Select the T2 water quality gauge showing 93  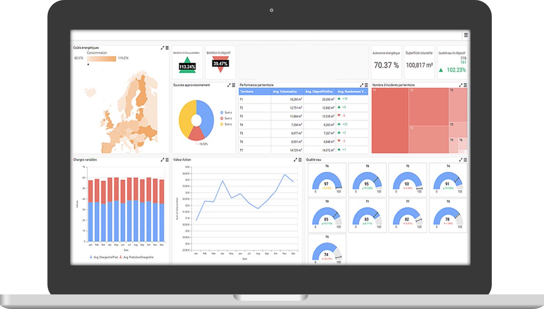tap(408, 180)
